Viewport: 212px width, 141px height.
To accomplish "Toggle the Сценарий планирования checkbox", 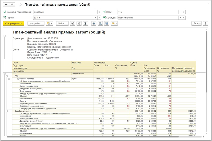I will 5,12.
